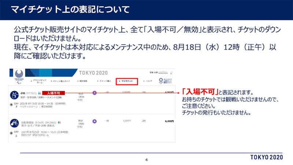Click the purple A seat category icon for 自転車競技
The width and height of the screenshot is (293, 165).
(94, 121)
